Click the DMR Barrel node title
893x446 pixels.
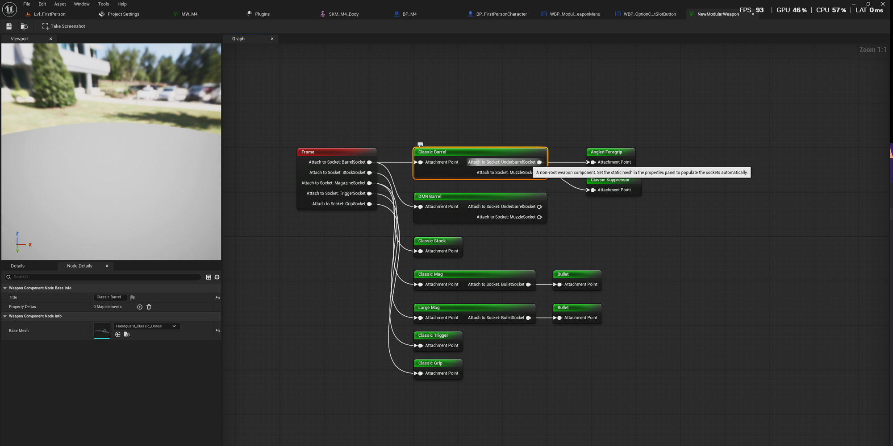430,196
